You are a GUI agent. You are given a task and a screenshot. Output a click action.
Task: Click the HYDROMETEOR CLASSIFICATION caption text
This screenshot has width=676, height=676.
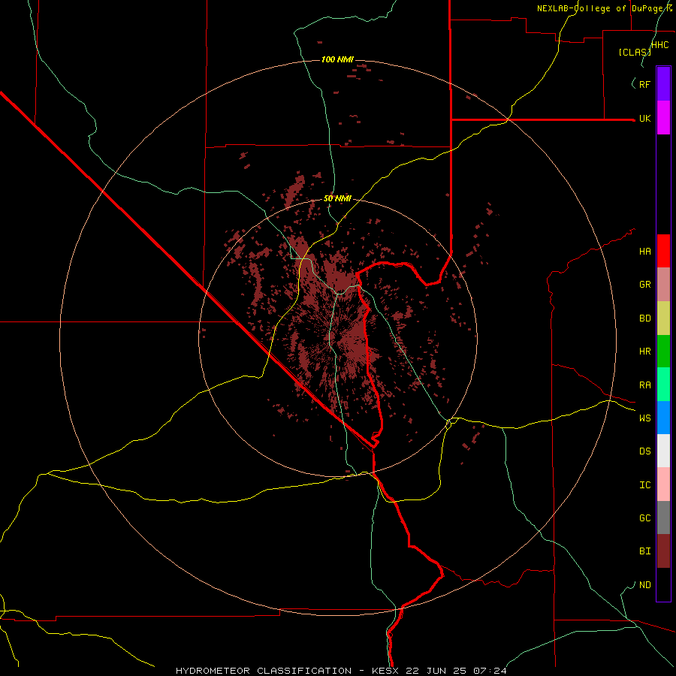[264, 671]
